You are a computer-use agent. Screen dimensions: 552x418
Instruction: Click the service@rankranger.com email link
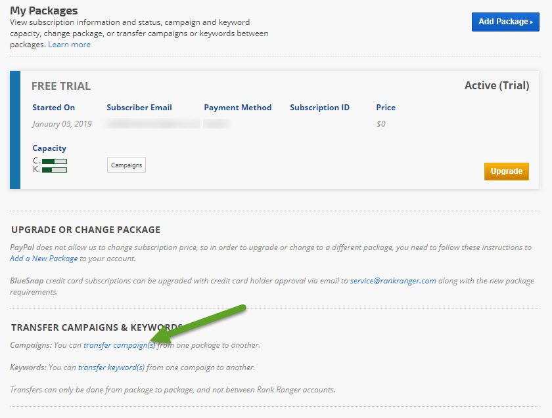(393, 281)
